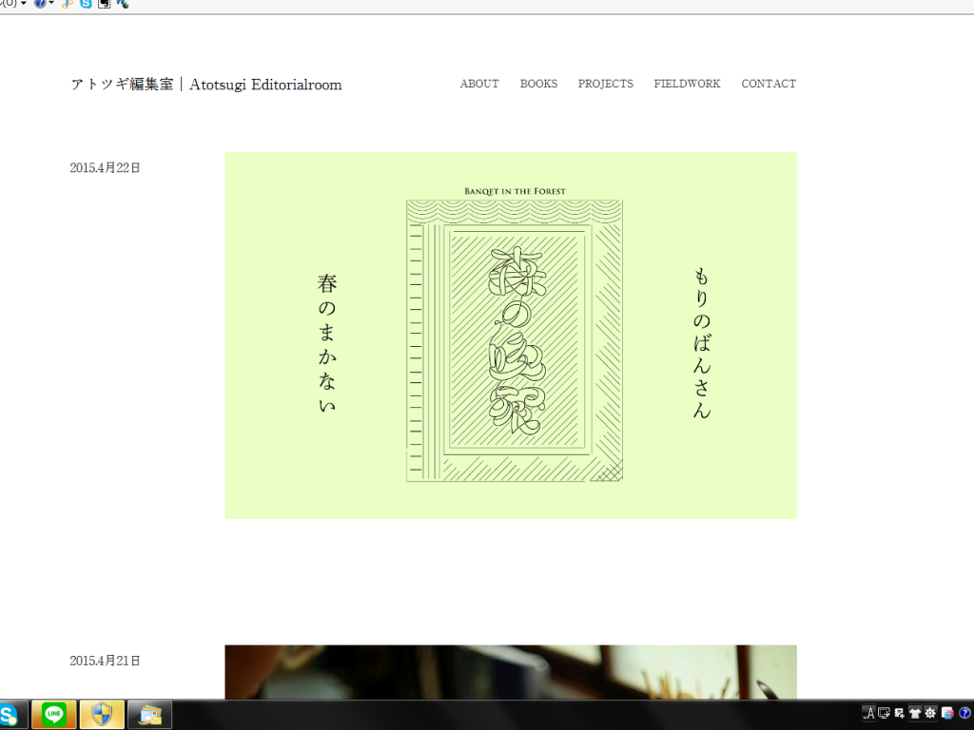Expand the dropdown arrow beside help icon
The image size is (974, 730).
51,4
